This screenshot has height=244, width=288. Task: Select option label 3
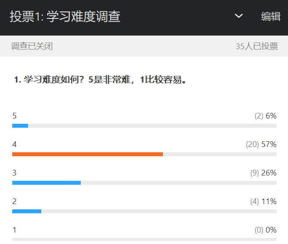14,173
